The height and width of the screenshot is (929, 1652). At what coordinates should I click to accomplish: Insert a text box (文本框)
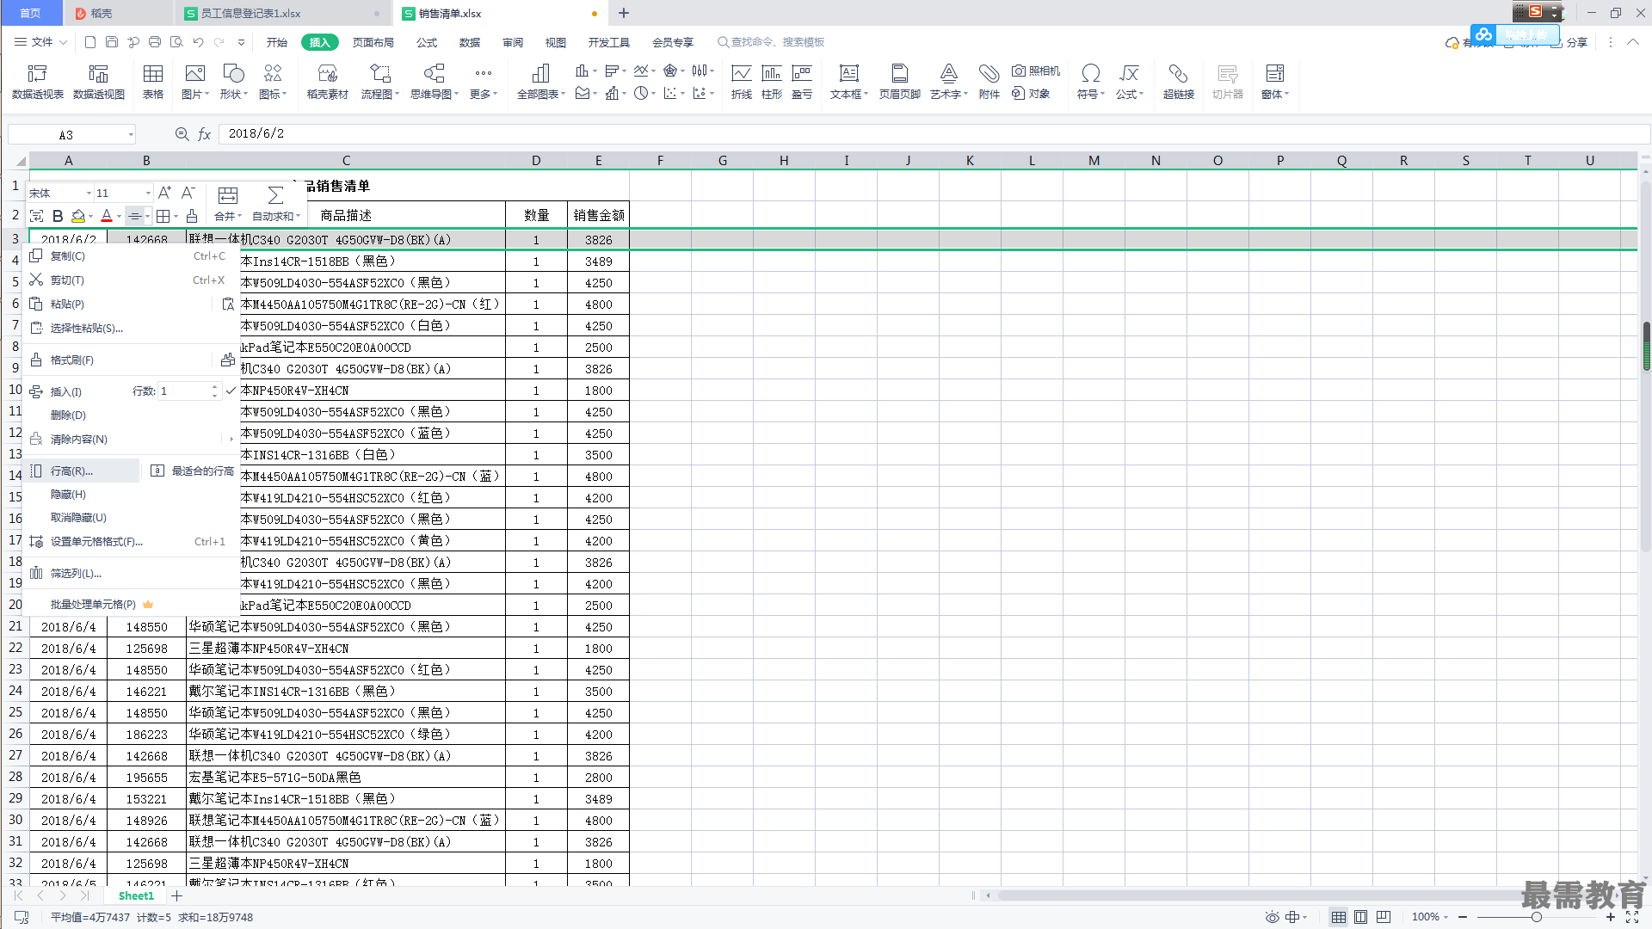tap(849, 82)
